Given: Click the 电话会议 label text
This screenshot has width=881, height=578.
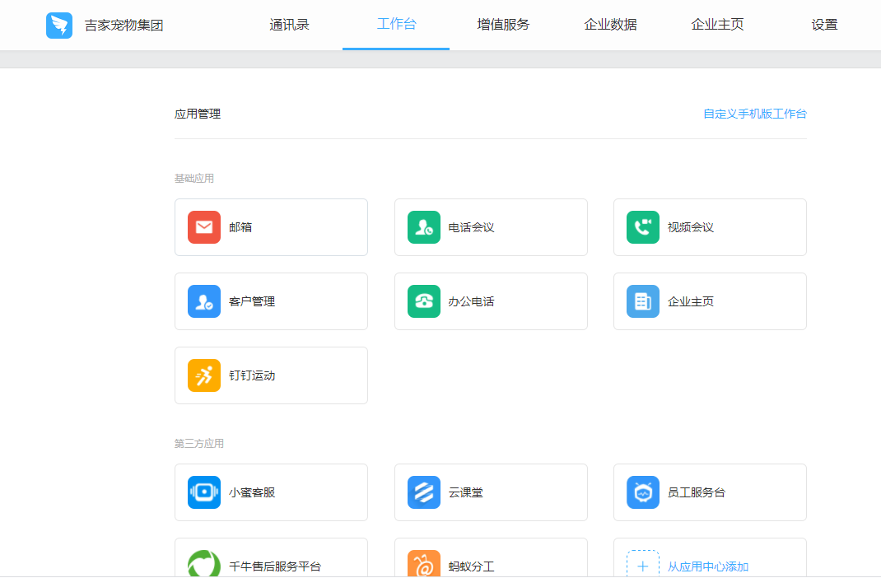Looking at the screenshot, I should point(471,227).
